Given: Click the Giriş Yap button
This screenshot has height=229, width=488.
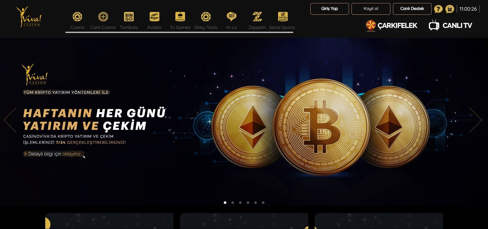Looking at the screenshot, I should click(x=330, y=9).
